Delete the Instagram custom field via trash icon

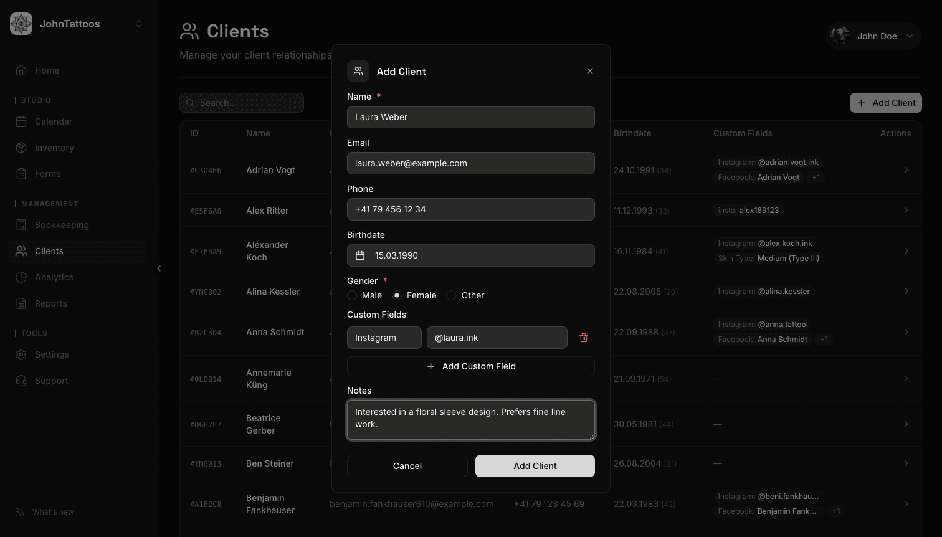(584, 337)
